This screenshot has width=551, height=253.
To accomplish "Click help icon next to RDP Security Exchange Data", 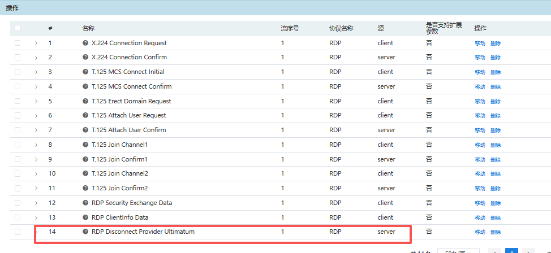I will (x=85, y=203).
